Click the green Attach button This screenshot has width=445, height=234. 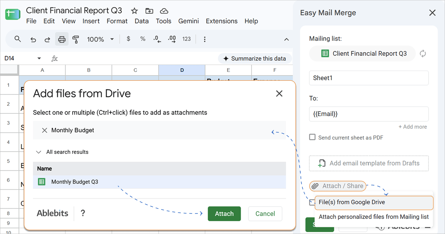tap(224, 214)
